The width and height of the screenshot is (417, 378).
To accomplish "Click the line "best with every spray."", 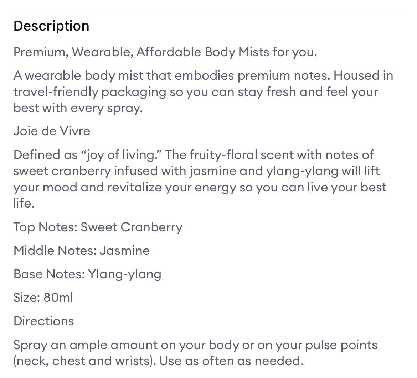I will 78,108.
